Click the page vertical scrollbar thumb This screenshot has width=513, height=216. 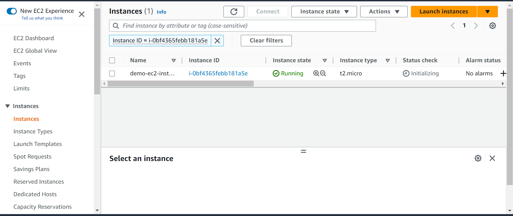coord(510,97)
